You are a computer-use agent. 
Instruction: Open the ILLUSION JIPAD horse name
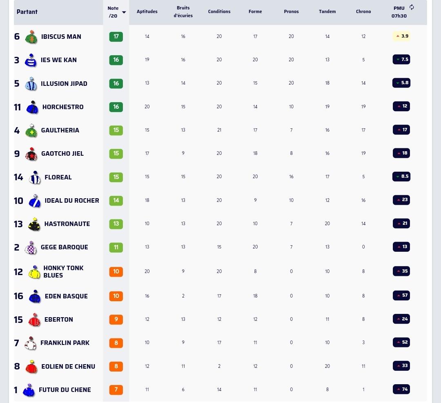pyautogui.click(x=64, y=83)
